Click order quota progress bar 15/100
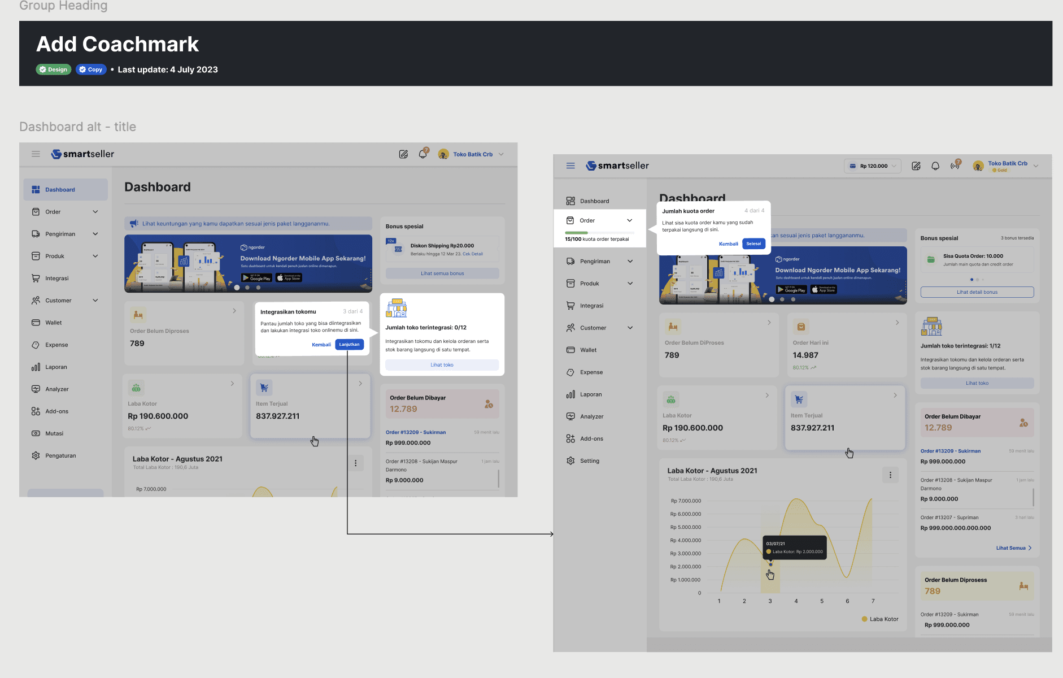Screen dimensions: 1063x678 (x=599, y=233)
